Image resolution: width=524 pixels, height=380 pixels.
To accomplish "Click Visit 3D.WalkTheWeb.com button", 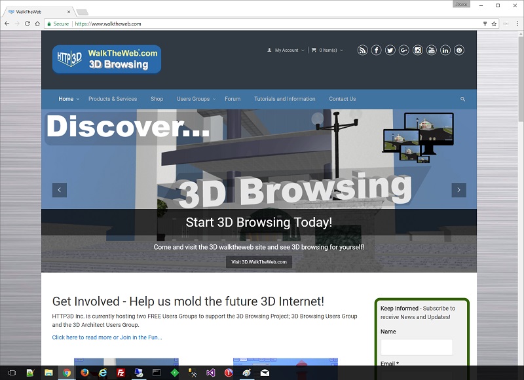I will click(259, 262).
